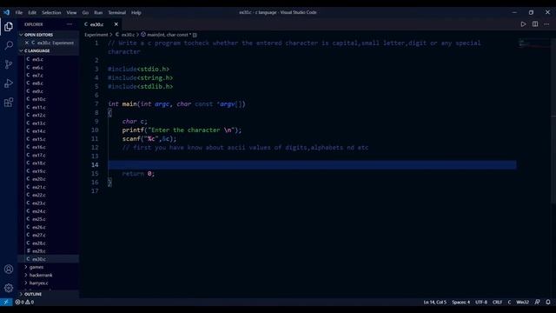
Task: Open the Edit menu
Action: tap(32, 12)
